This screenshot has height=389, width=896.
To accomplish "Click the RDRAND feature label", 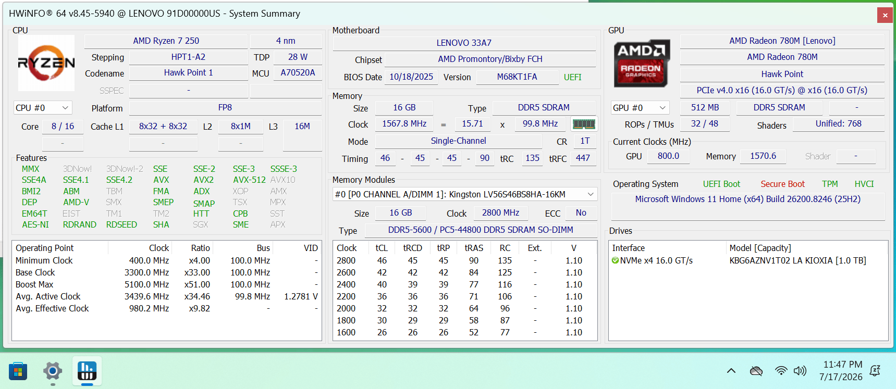I will [x=79, y=224].
